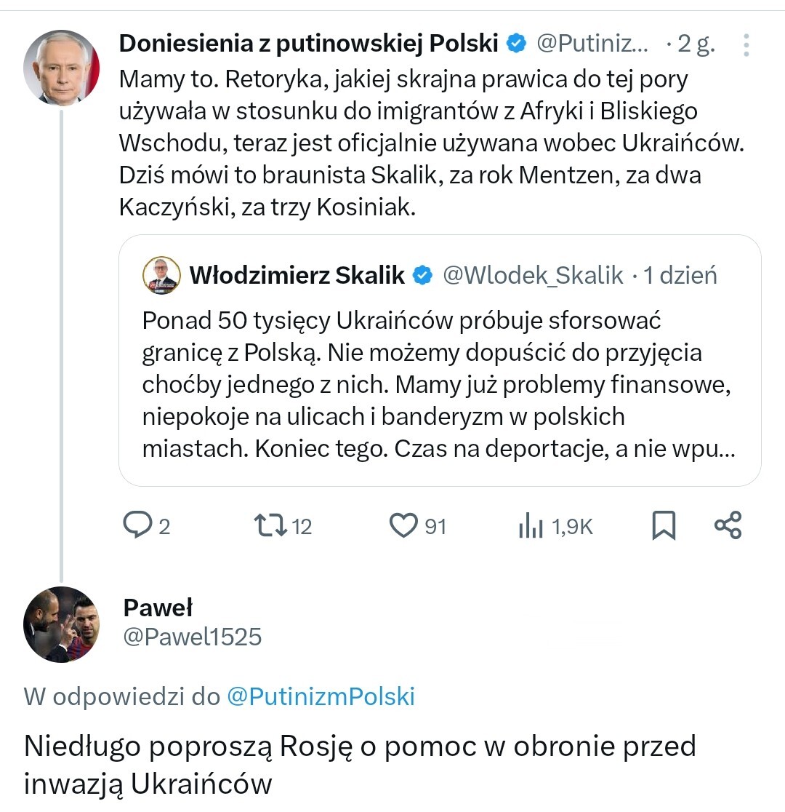Click the blue verified badge of Doniesienia
Image resolution: width=785 pixels, height=812 pixels.
point(516,44)
